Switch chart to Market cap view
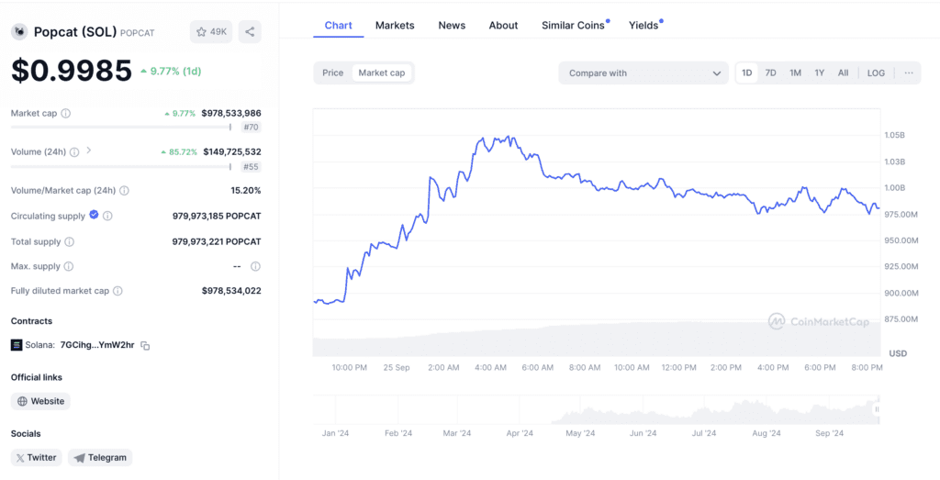 point(382,73)
